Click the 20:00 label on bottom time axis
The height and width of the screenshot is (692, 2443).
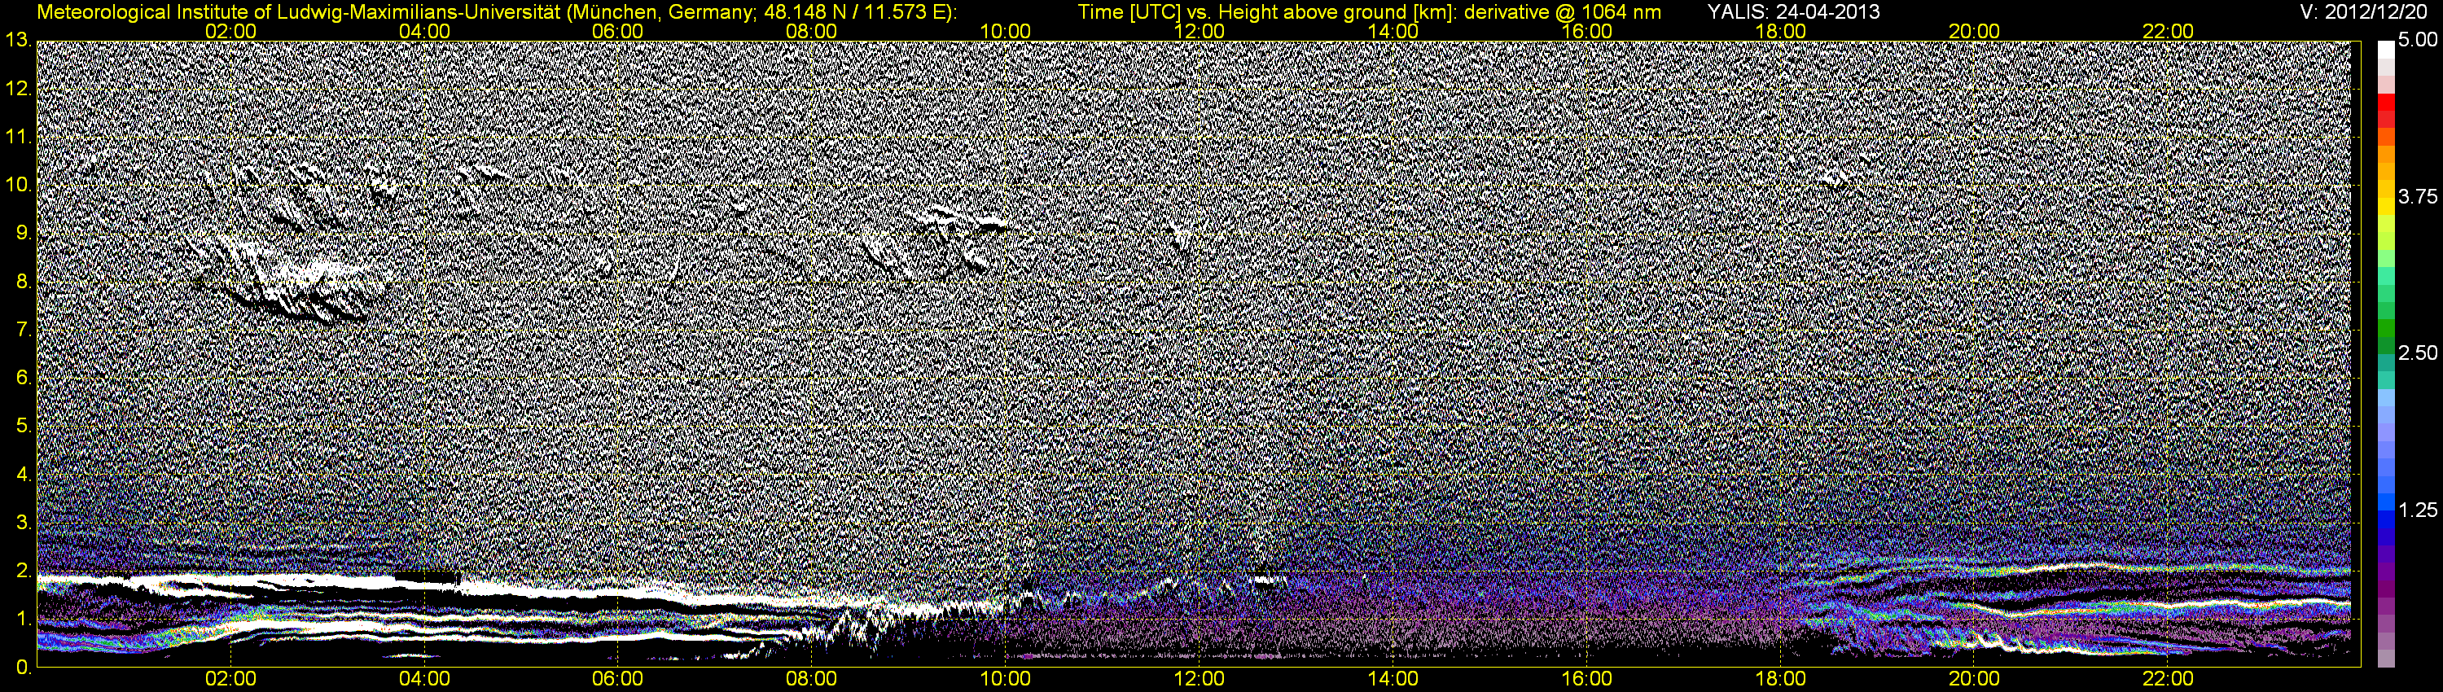(1975, 679)
